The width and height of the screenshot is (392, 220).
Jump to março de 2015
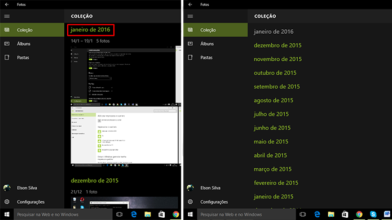pos(272,169)
